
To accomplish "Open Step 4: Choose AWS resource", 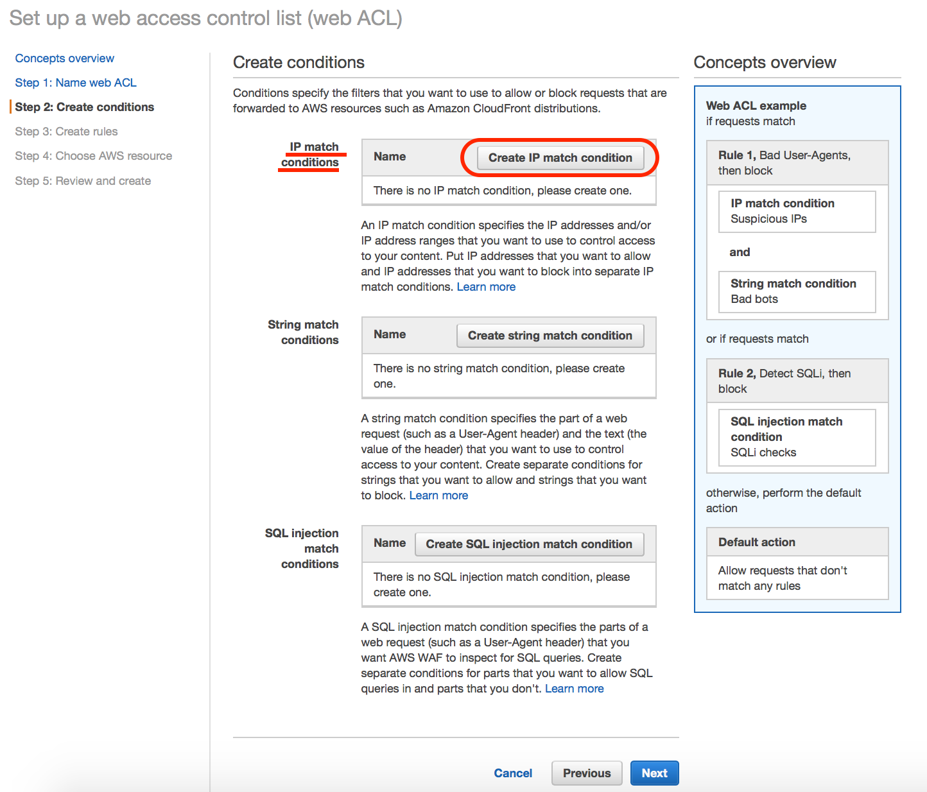I will 93,155.
